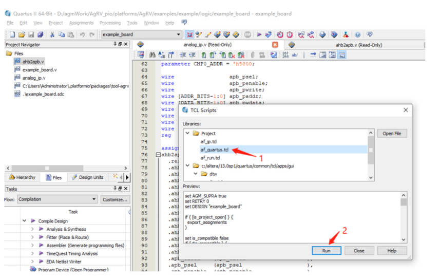Open the Flow Compilation dropdown
Viewport: 441px width, 278px height.
point(57,199)
